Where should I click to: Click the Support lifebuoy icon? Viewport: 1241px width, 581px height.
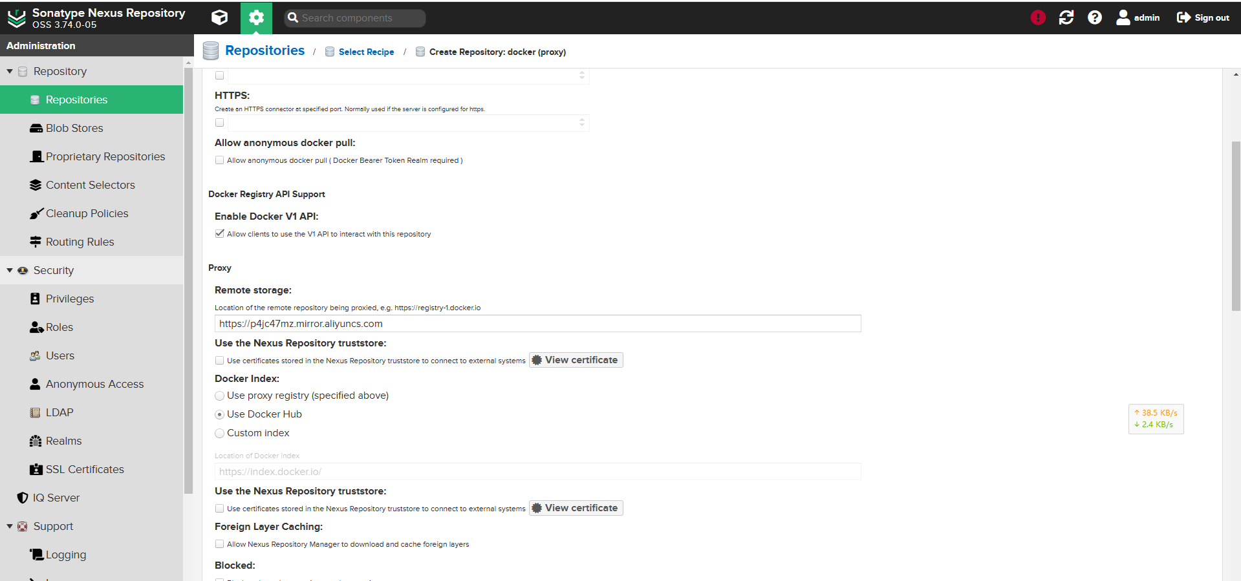point(23,526)
